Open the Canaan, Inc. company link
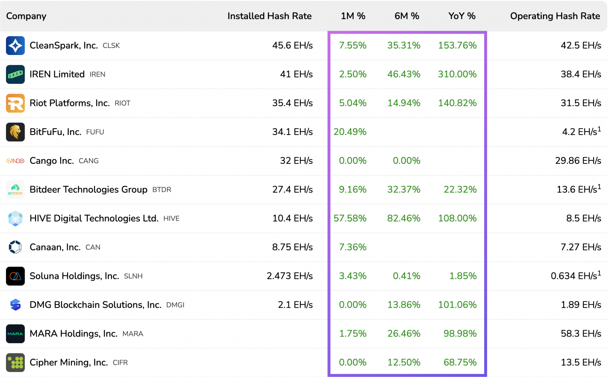 [x=55, y=247]
